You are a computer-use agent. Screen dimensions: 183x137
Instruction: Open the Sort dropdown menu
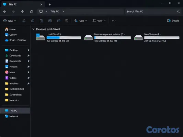81,21
